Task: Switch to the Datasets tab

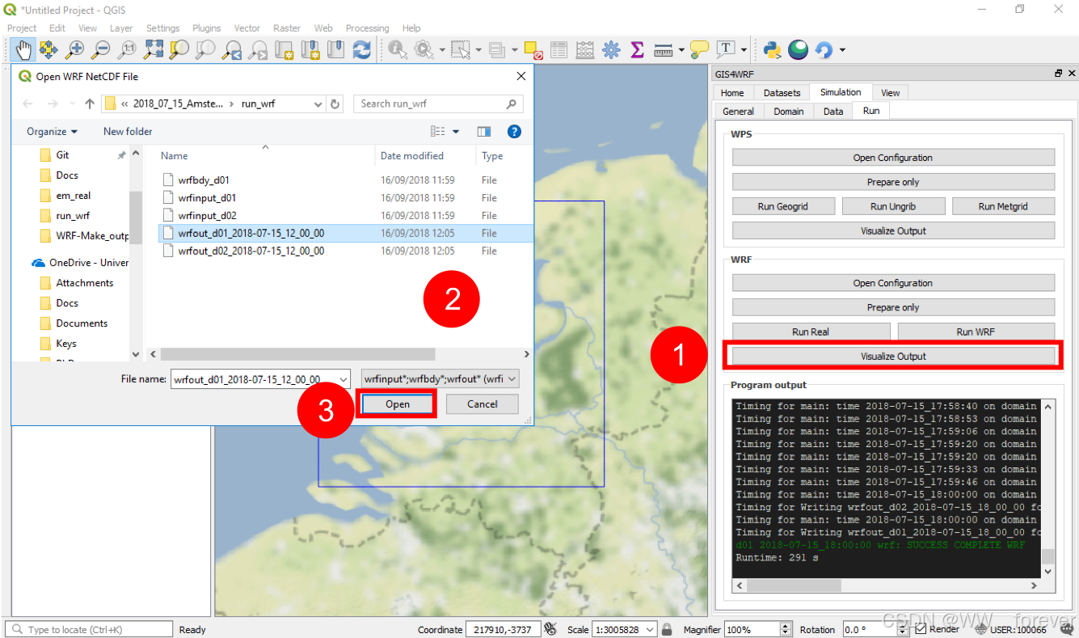Action: [782, 93]
